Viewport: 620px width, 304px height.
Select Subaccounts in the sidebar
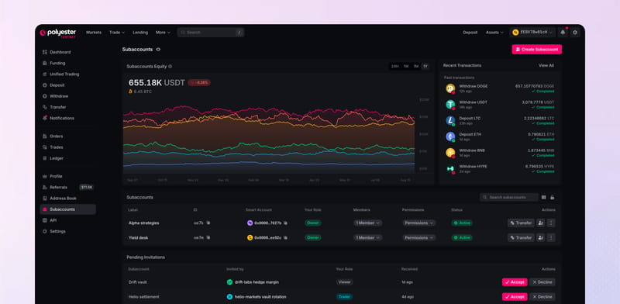click(67, 209)
